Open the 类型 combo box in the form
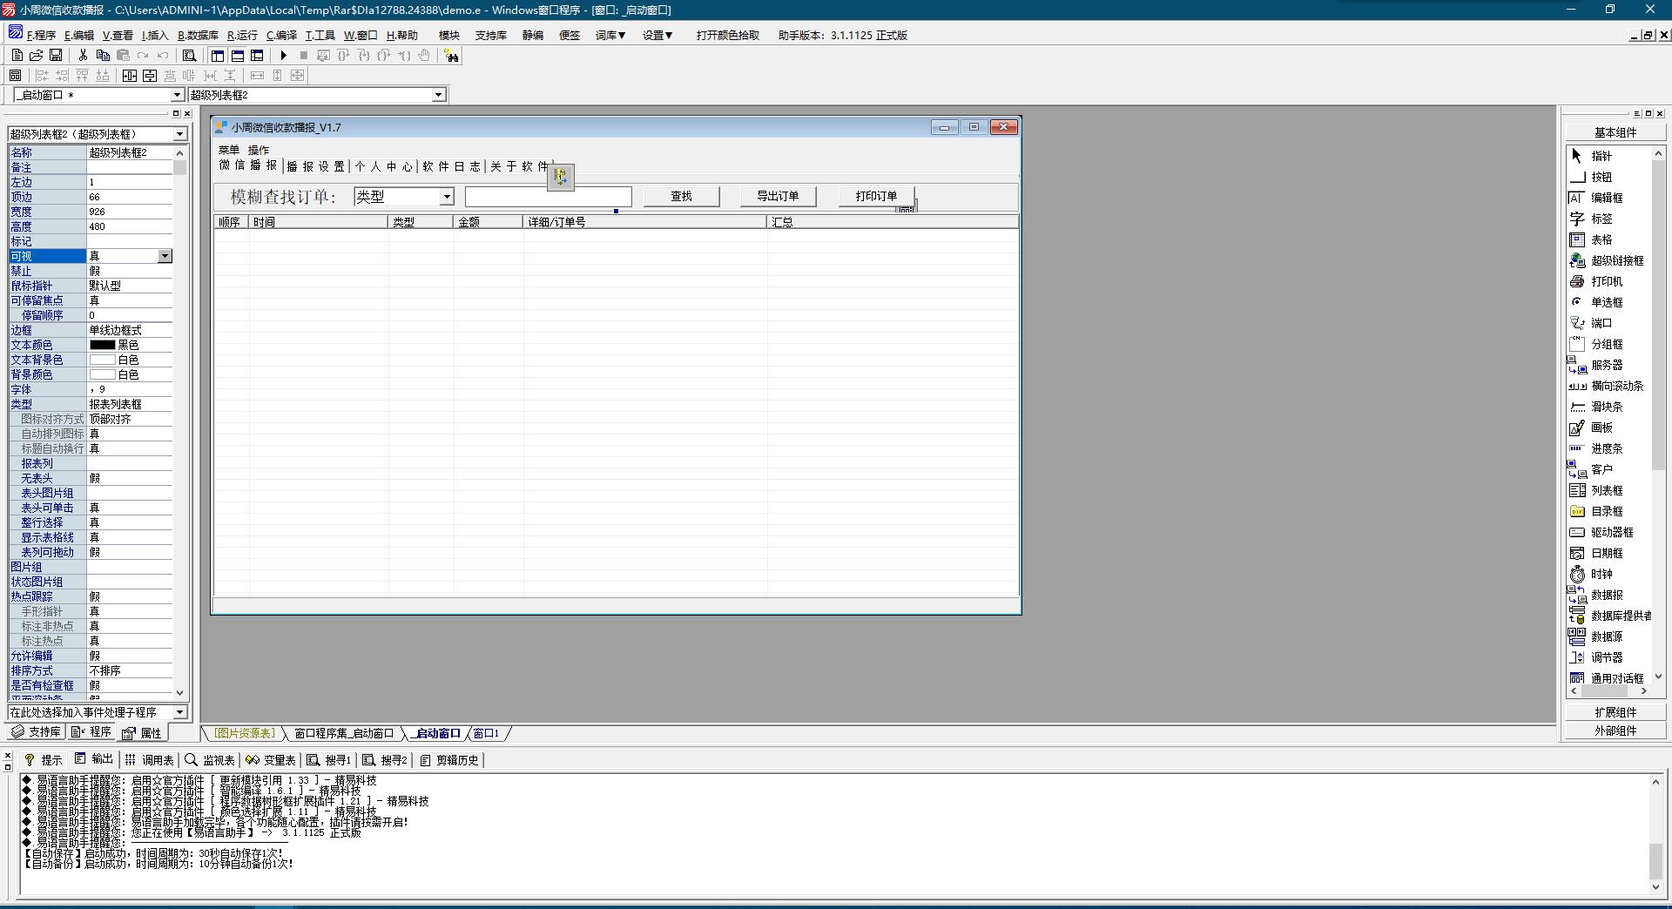Image resolution: width=1672 pixels, height=909 pixels. [447, 197]
